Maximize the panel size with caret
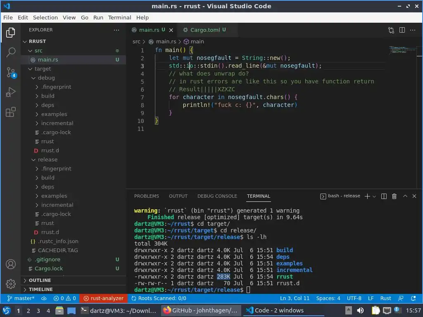This screenshot has height=317, width=423. pyautogui.click(x=405, y=196)
